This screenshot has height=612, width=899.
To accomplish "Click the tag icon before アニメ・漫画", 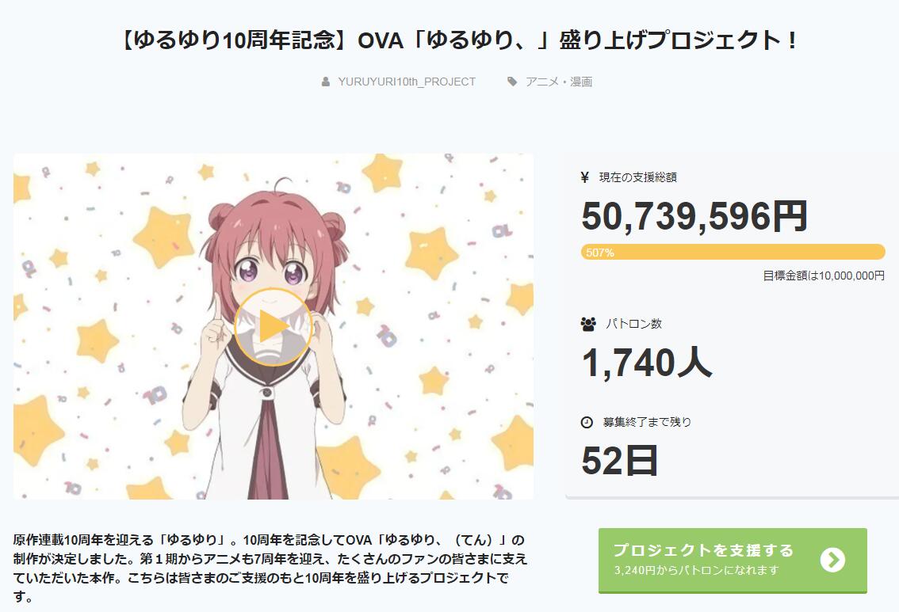I will tap(512, 82).
